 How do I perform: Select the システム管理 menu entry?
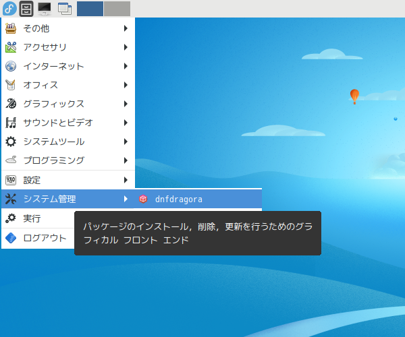coord(68,199)
